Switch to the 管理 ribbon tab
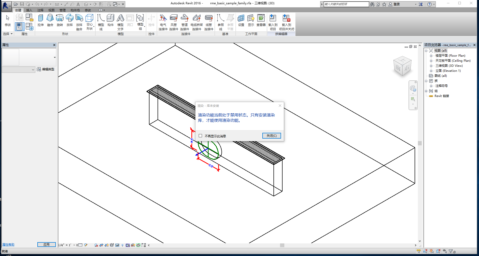Viewport: 479px width, 256px height. coord(62,10)
